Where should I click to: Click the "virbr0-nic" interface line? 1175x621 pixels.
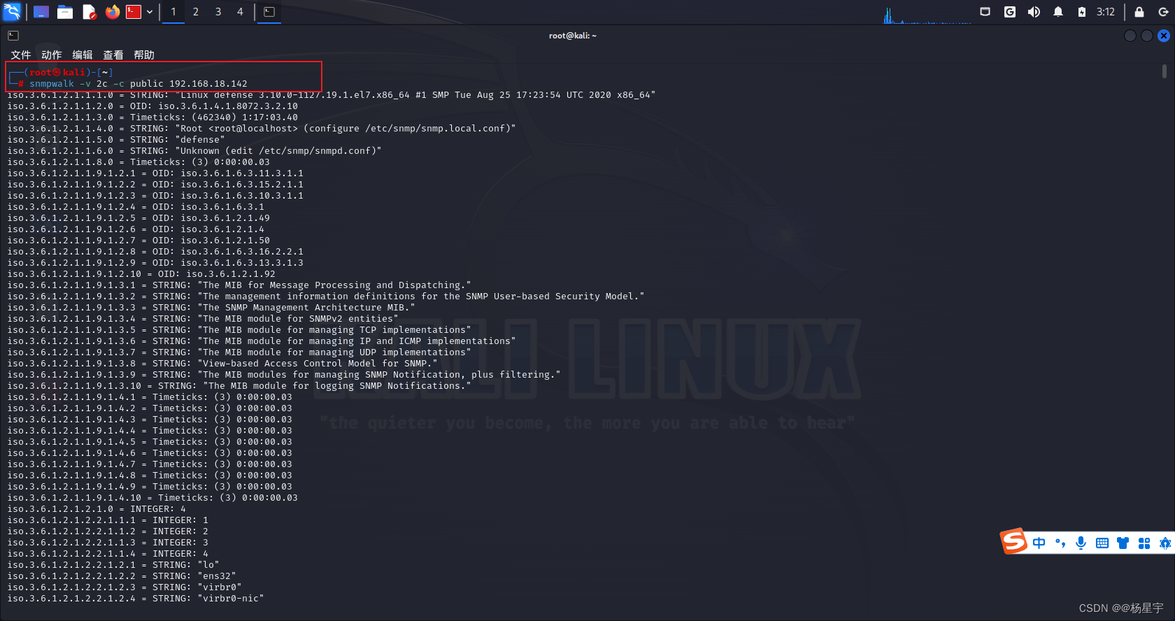136,599
